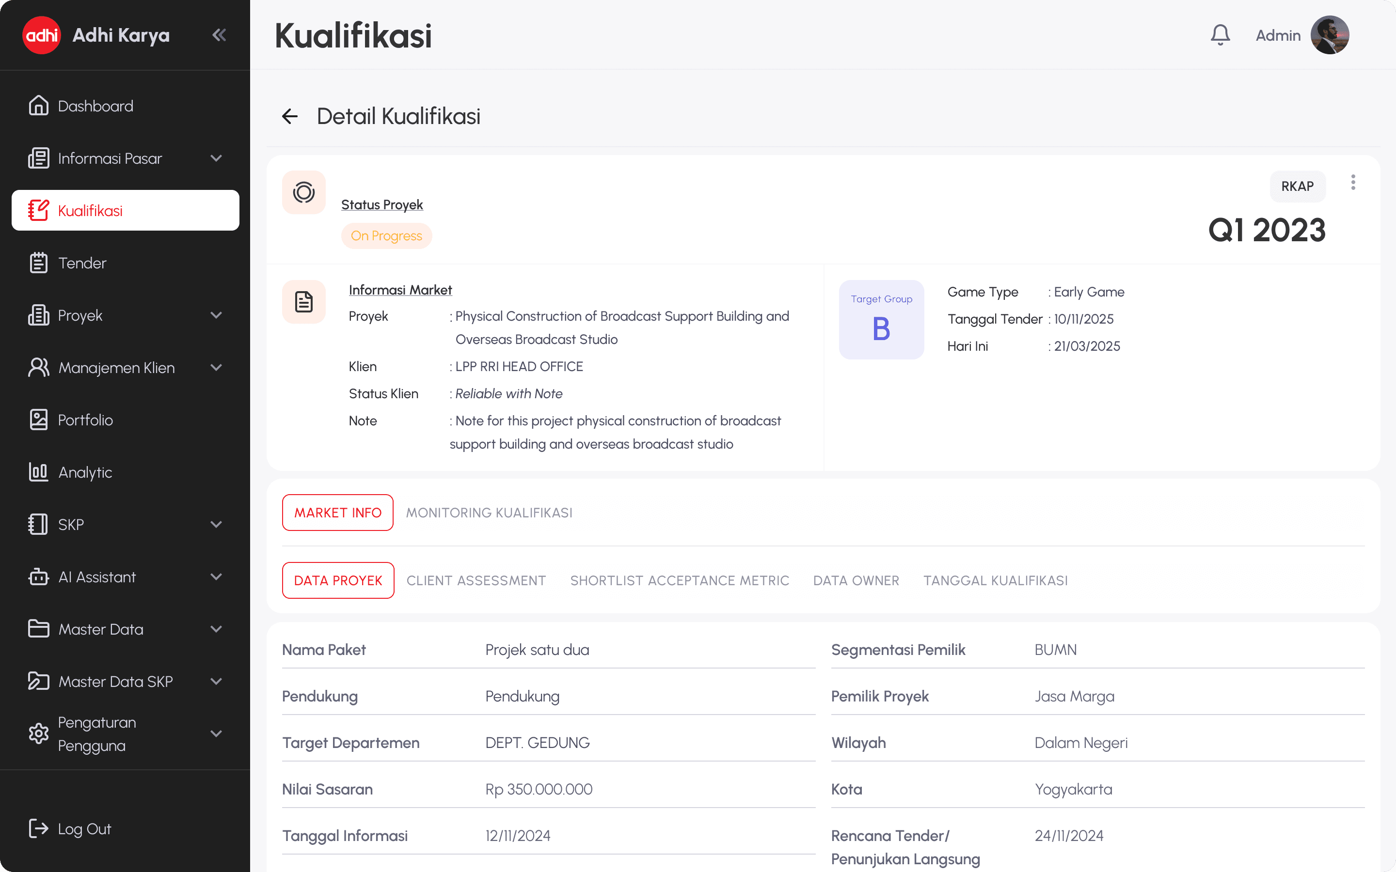Click the Dashboard home icon
The height and width of the screenshot is (872, 1396).
point(39,106)
